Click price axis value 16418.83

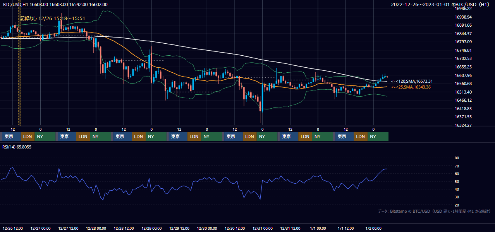point(463,109)
